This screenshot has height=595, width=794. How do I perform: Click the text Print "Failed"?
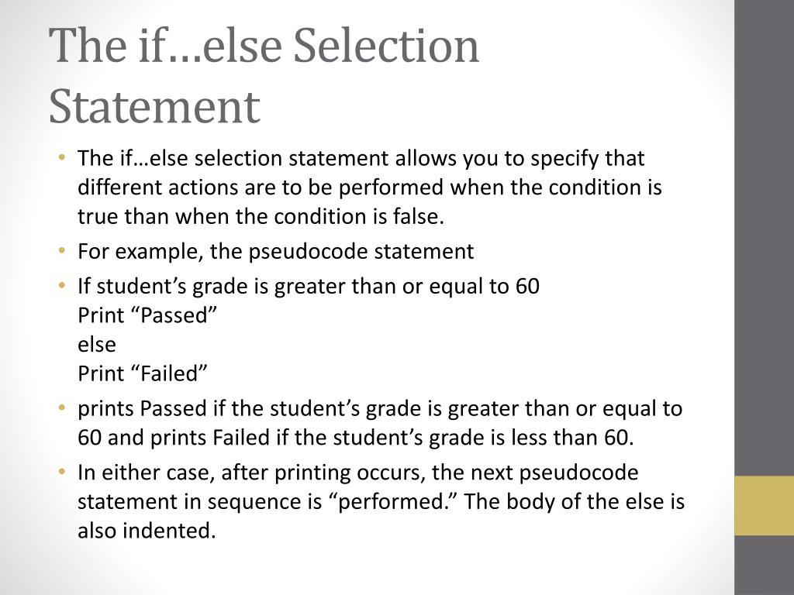click(x=143, y=374)
